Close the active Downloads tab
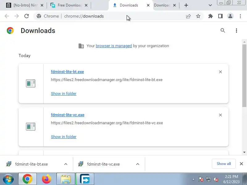The height and width of the screenshot is (185, 247). (x=148, y=5)
